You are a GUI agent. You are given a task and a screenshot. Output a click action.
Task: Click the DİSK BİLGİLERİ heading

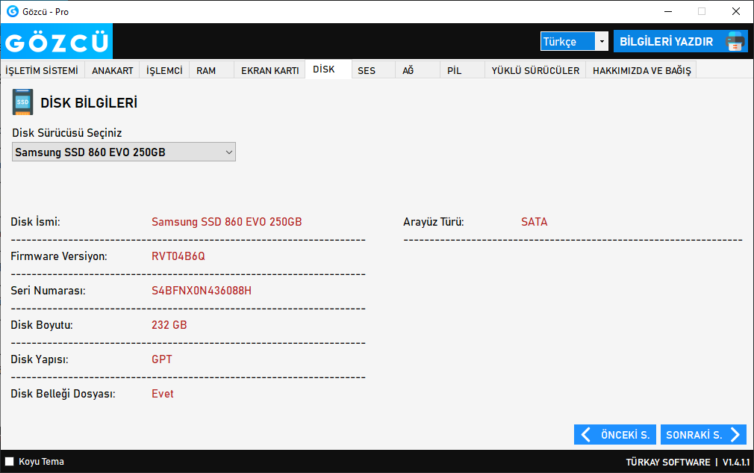pos(89,103)
